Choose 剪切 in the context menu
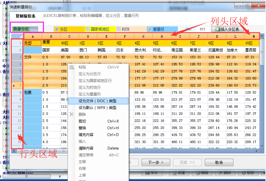The image size is (266, 181). 82,121
